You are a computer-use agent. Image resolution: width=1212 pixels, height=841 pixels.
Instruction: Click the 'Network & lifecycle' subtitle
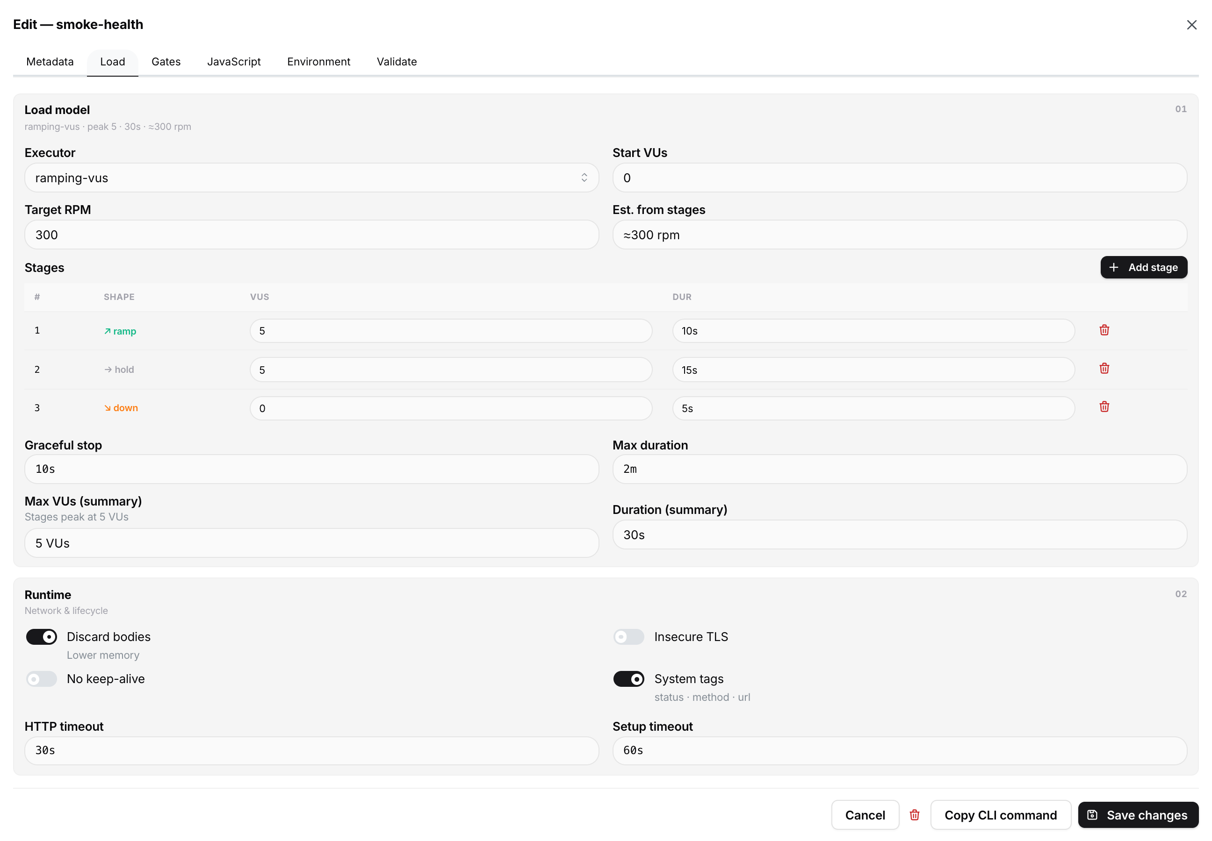66,611
